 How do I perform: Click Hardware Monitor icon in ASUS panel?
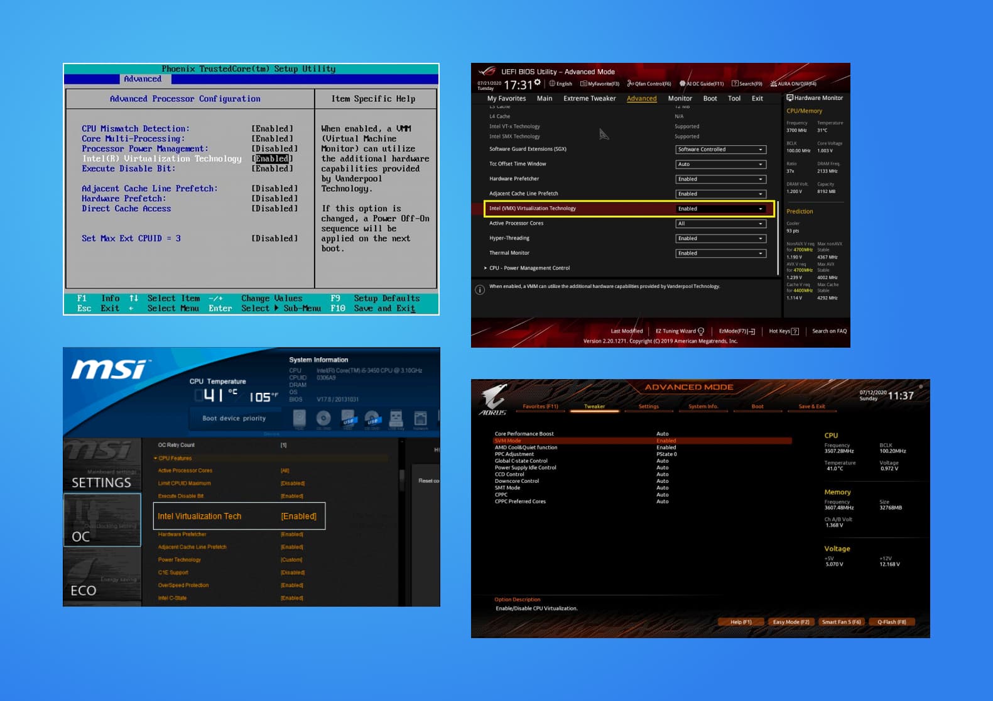[790, 98]
